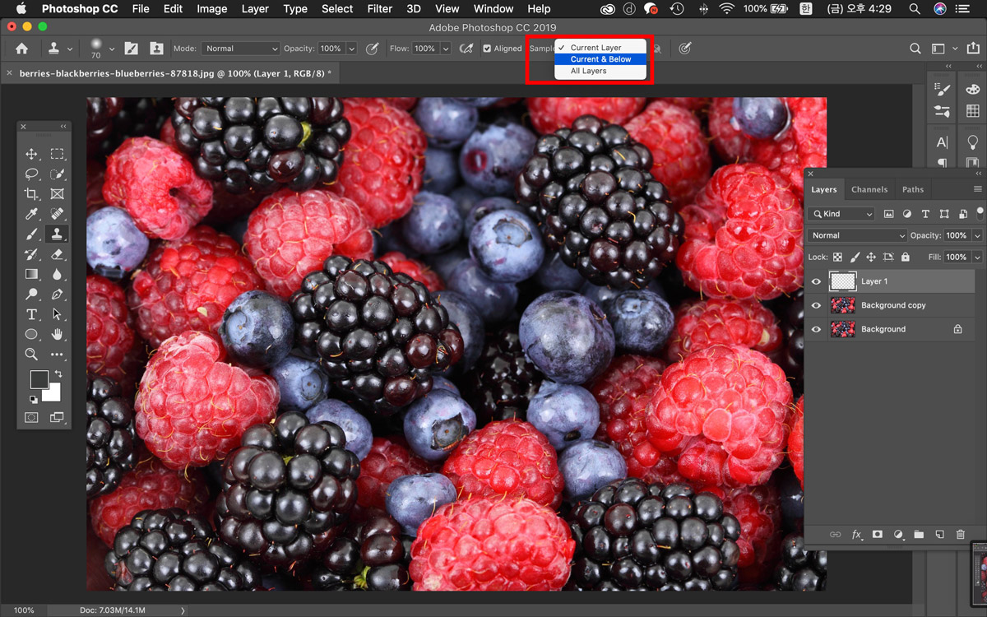Screen dimensions: 987x617
Task: Click the foreground color swatch
Action: (39, 379)
